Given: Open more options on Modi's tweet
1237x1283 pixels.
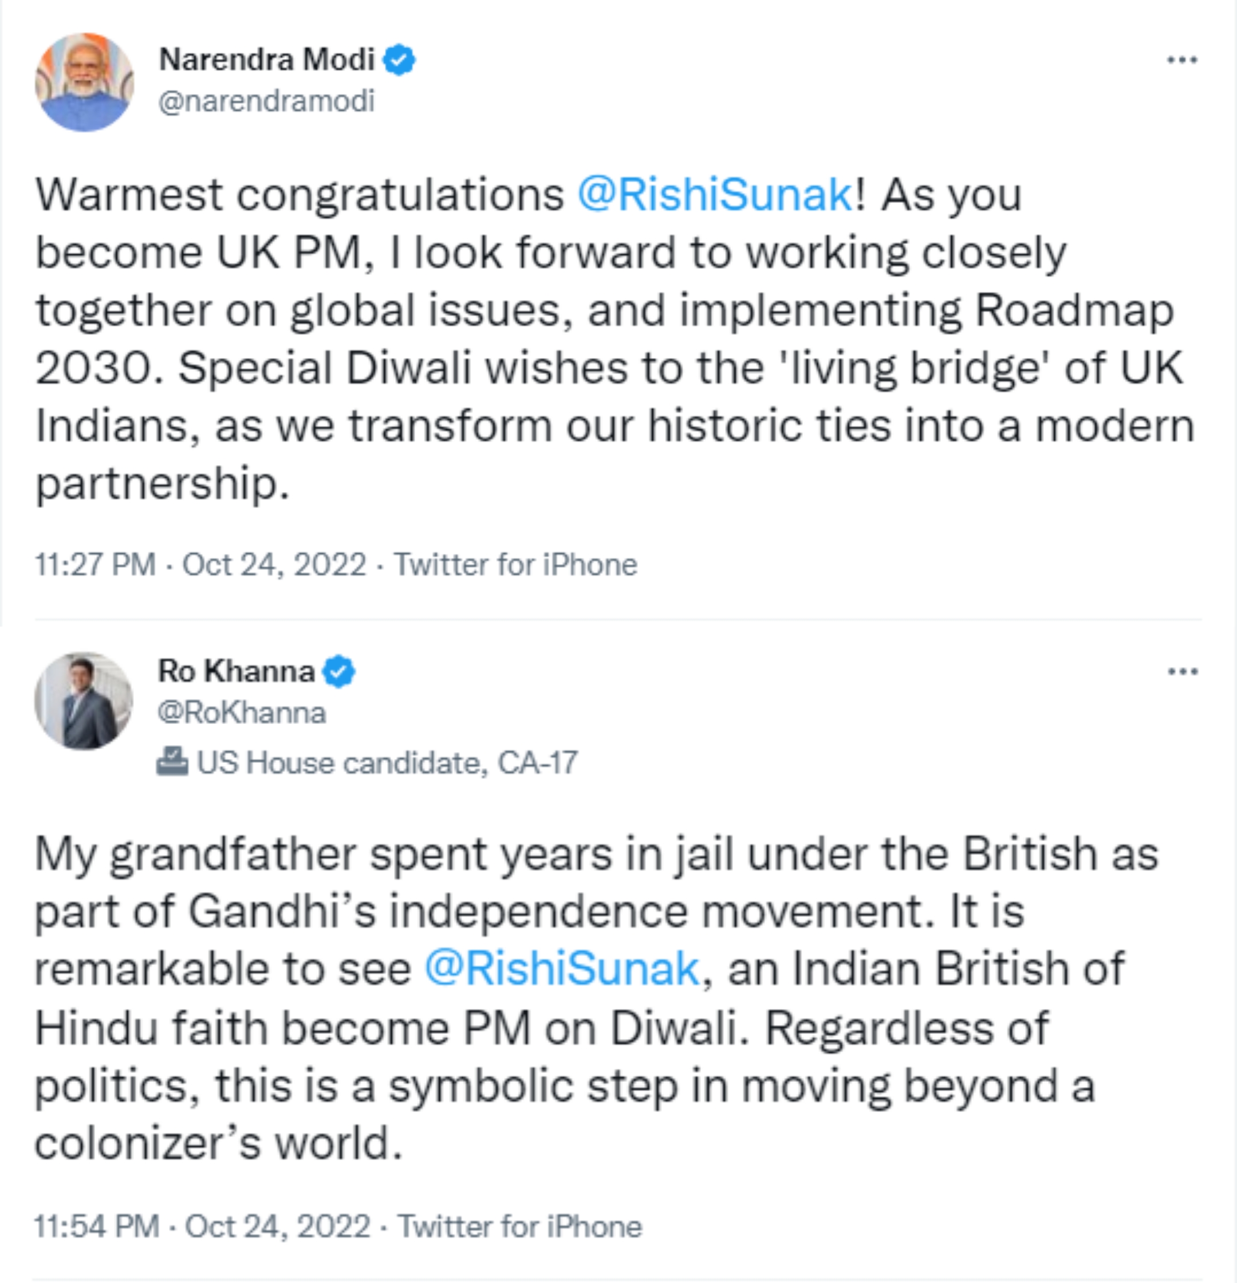Looking at the screenshot, I should (1182, 60).
